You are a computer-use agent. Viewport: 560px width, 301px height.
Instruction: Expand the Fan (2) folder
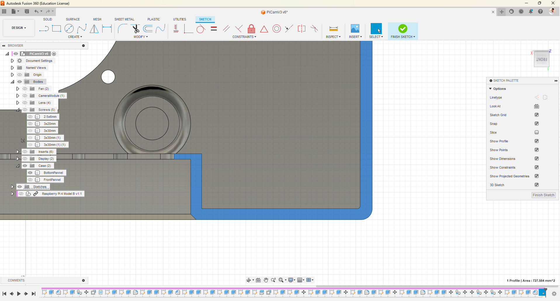click(18, 89)
